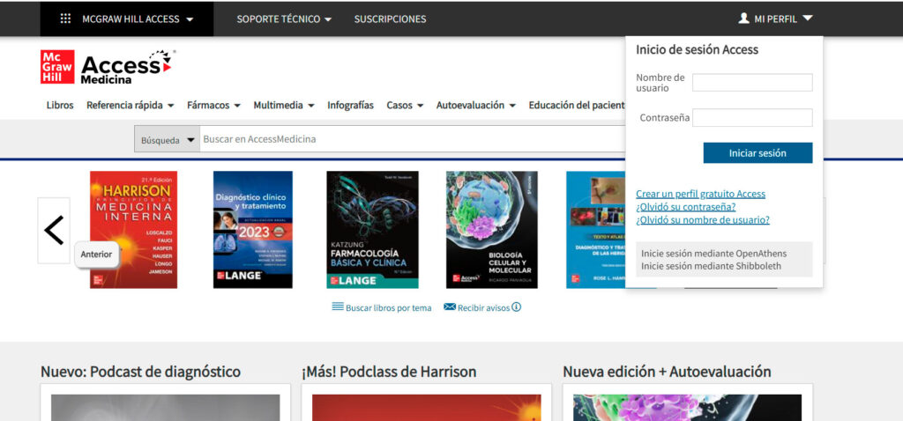Open the Podcast de diagnóstico card image
Viewport: 903px width, 421px height.
[x=165, y=407]
